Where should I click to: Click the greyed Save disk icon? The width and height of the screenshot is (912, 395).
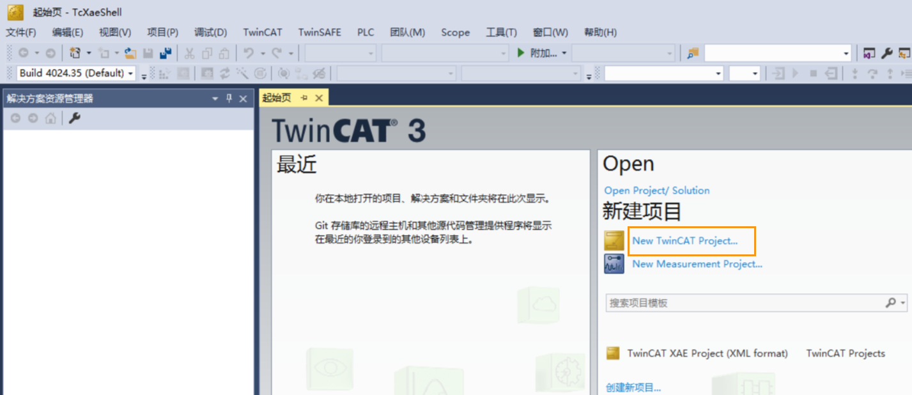148,53
